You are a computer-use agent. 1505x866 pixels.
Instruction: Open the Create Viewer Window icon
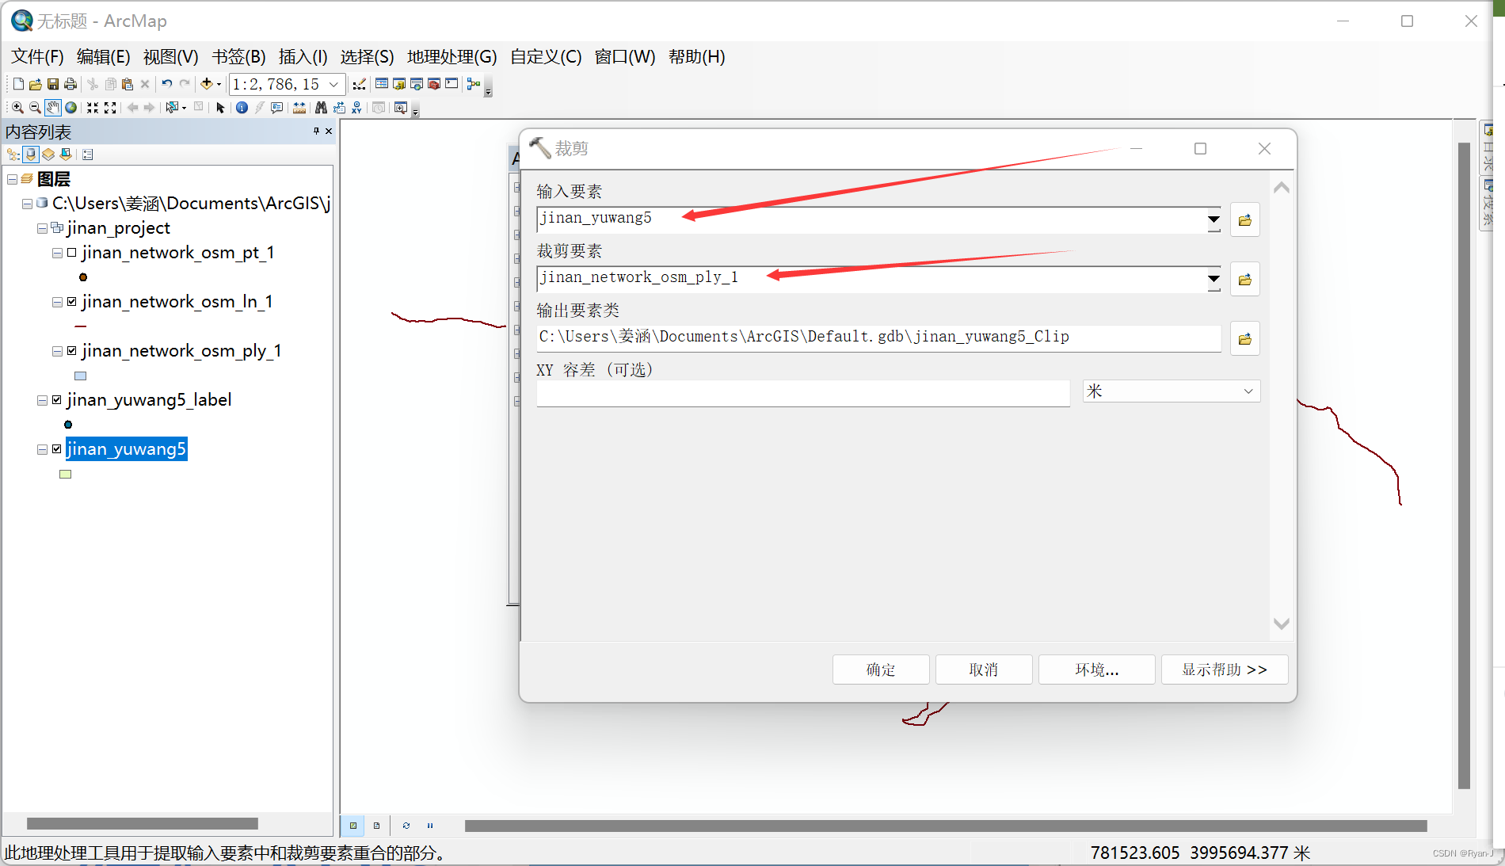[401, 108]
